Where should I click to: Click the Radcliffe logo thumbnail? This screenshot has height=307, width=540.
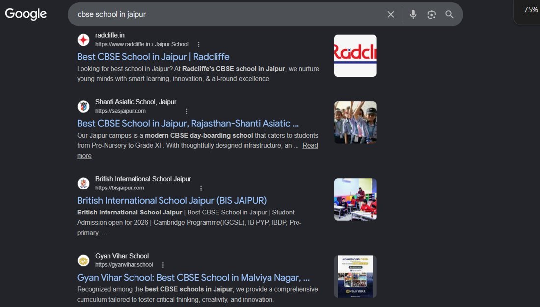pos(355,56)
